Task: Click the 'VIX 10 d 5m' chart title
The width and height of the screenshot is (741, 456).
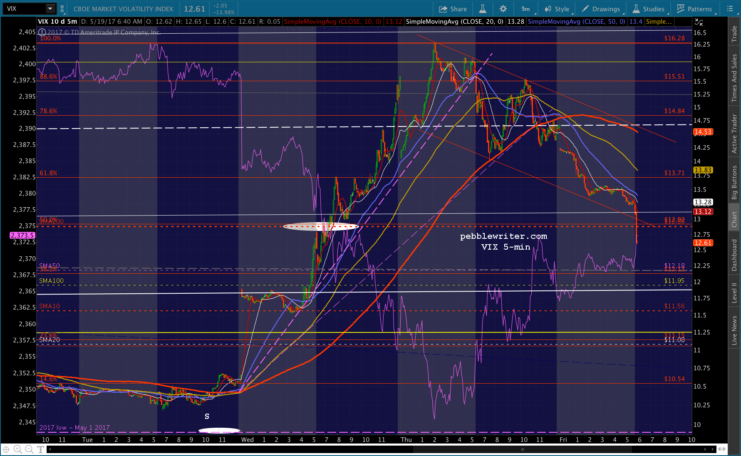Action: coord(57,22)
